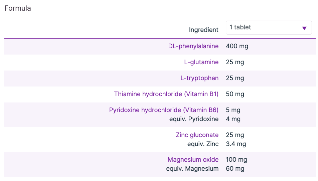318x181 pixels.
Task: Click the 3.4 mg zinc equivalent value
Action: (236, 144)
